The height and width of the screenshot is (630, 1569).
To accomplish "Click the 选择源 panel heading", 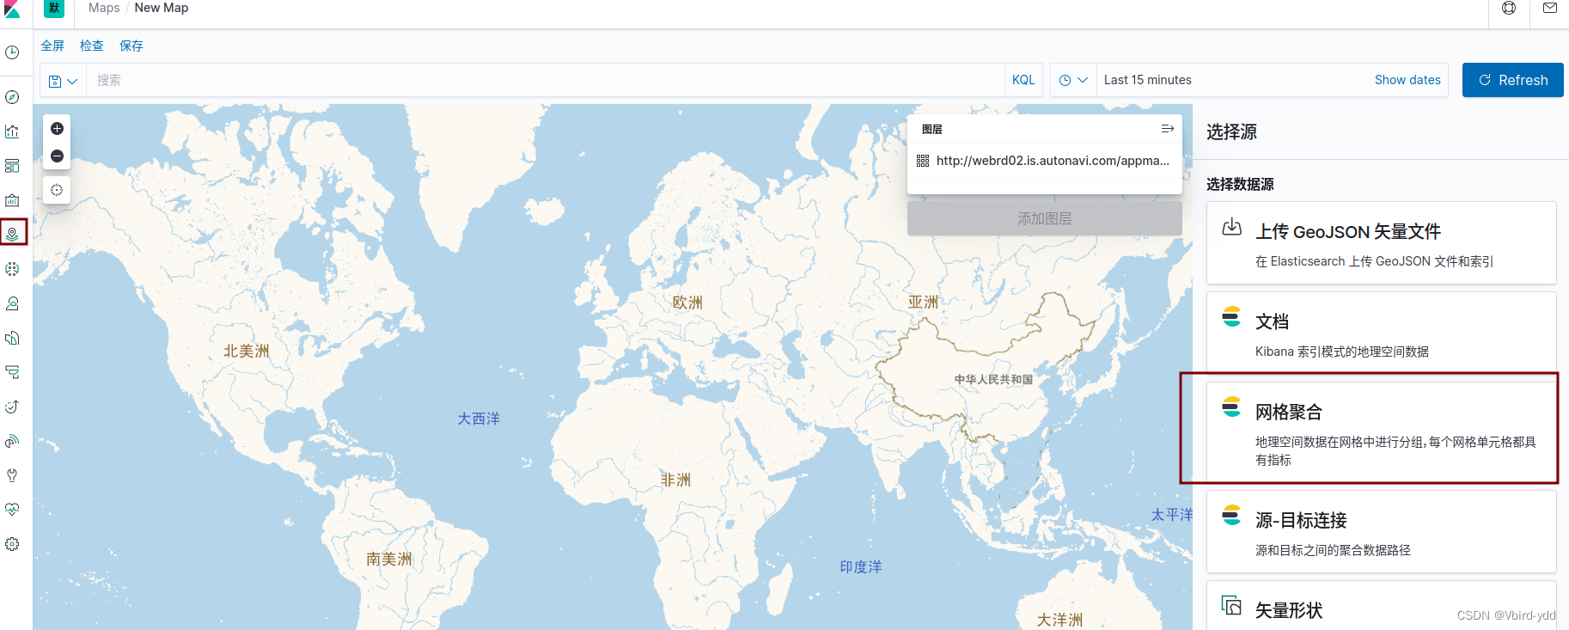I will pos(1231,132).
